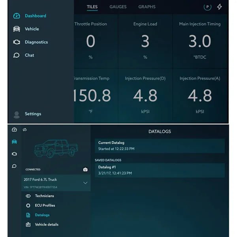The width and height of the screenshot is (237, 237).
Task: Click the circled P icon
Action: (207, 7)
